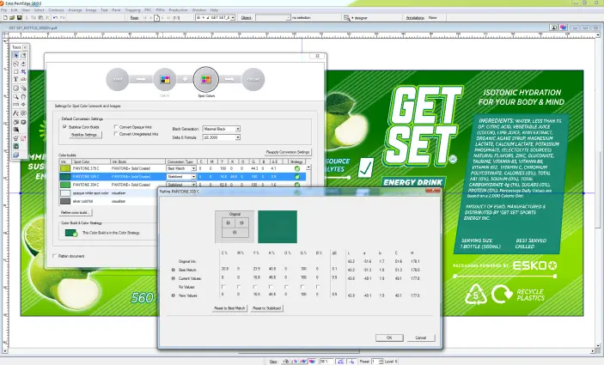Enable Convert Opaque Inks checkbox
The height and width of the screenshot is (365, 604).
click(x=116, y=126)
